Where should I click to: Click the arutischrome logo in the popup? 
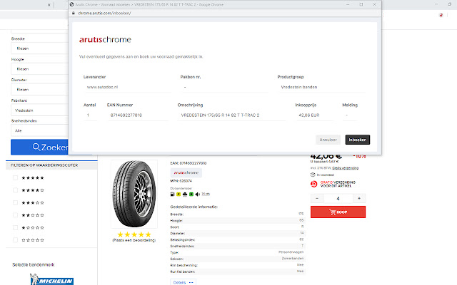pyautogui.click(x=105, y=40)
